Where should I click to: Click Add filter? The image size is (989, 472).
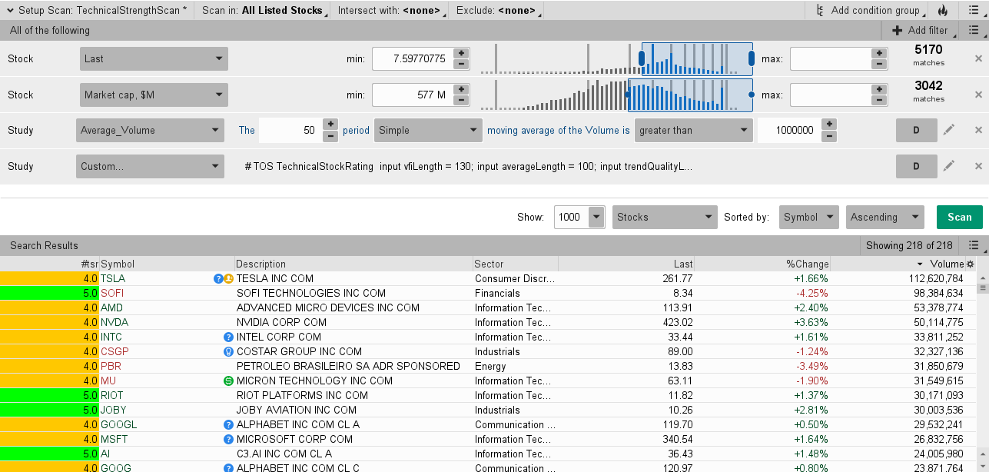(x=920, y=31)
